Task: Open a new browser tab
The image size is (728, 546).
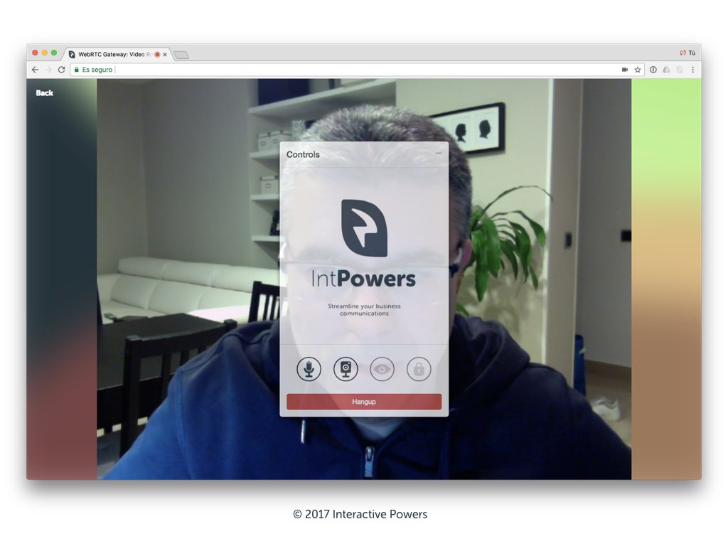Action: 181,55
